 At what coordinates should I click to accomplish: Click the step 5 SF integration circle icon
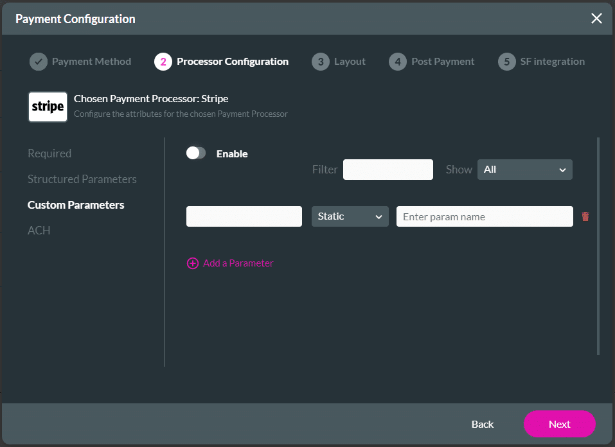click(x=506, y=61)
